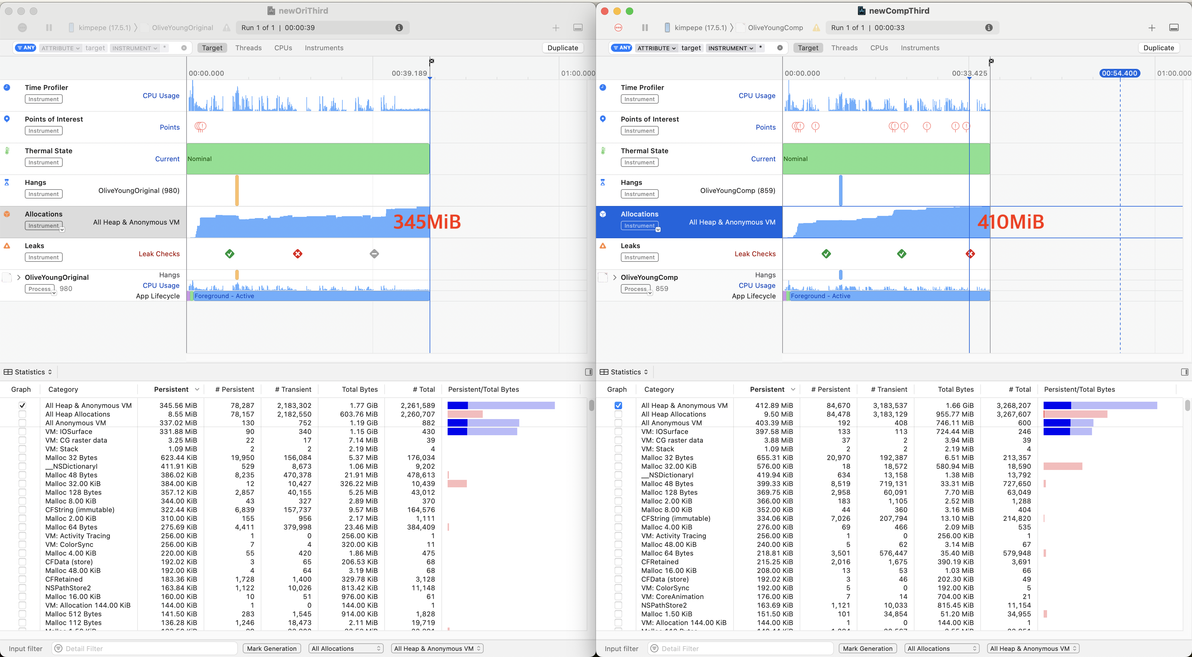Select first green leak check in newCompThird
Screen dimensions: 1192x657
(826, 253)
